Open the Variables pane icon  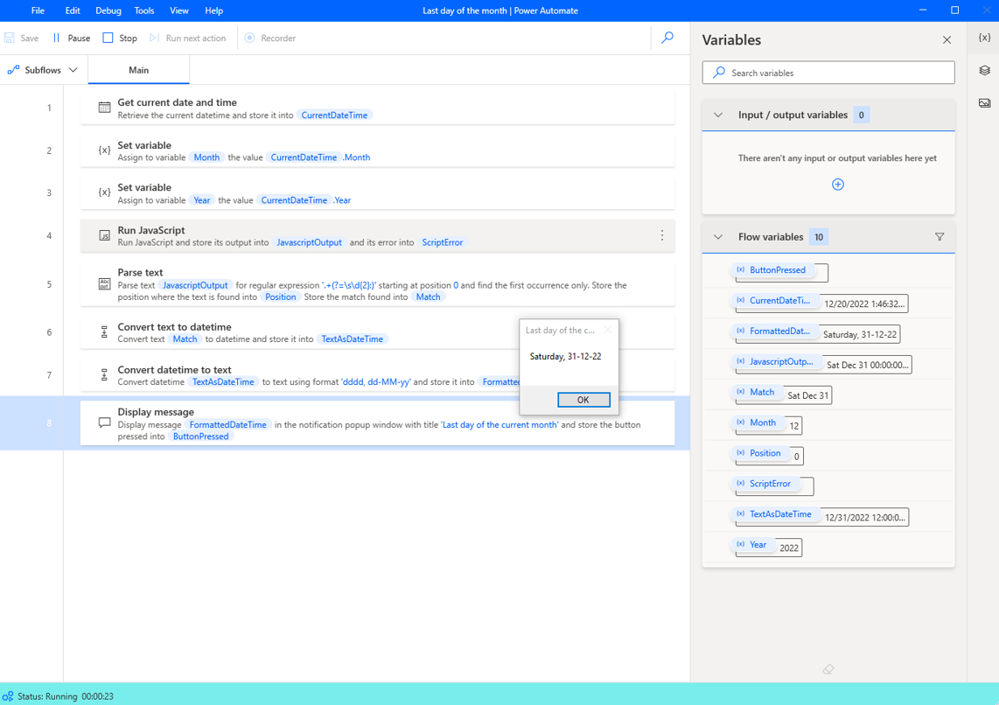coord(986,38)
